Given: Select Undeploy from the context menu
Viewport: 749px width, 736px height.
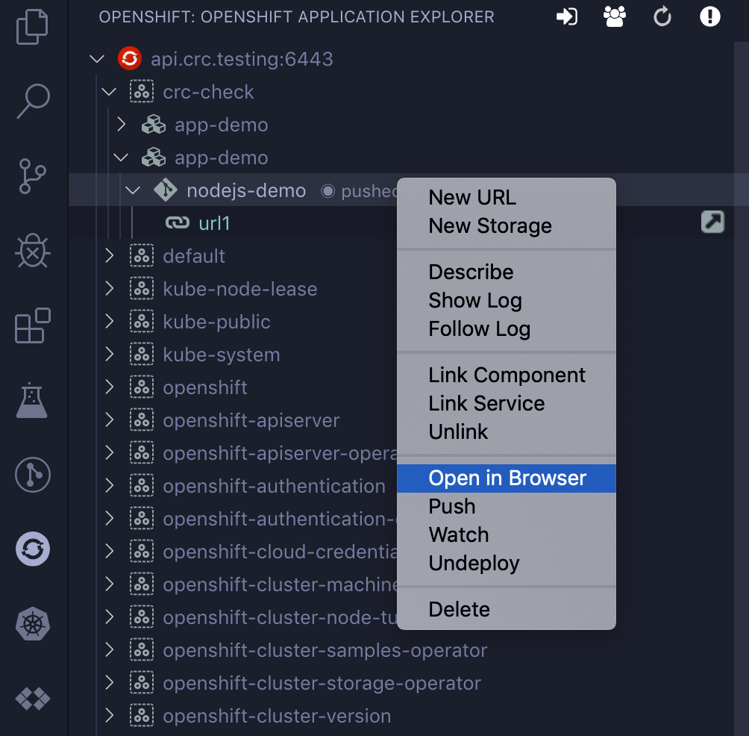Looking at the screenshot, I should 474,564.
